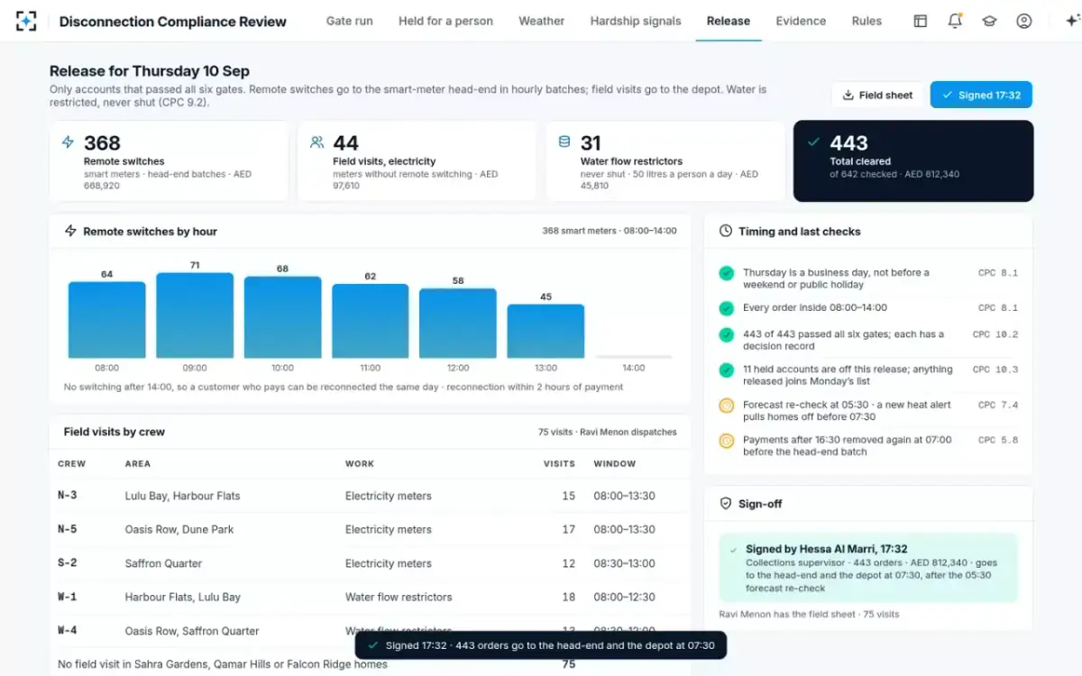This screenshot has height=676, width=1082.
Task: Click the check icon on Total cleared card
Action: point(813,142)
